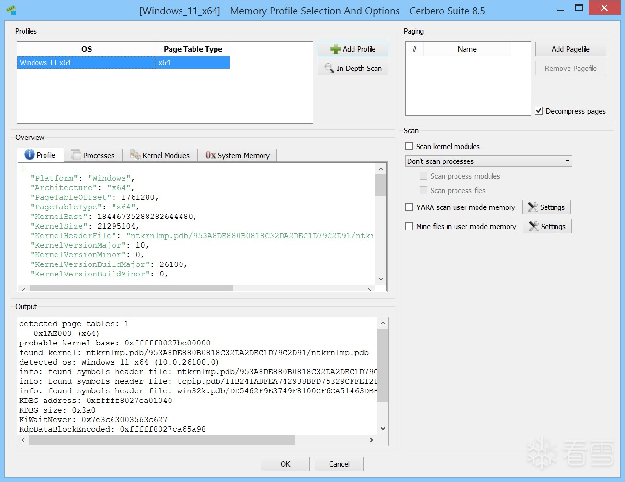Screen dimensions: 625x482
Task: Click the "KernelBase" line in profile JSON
Action: (114, 217)
